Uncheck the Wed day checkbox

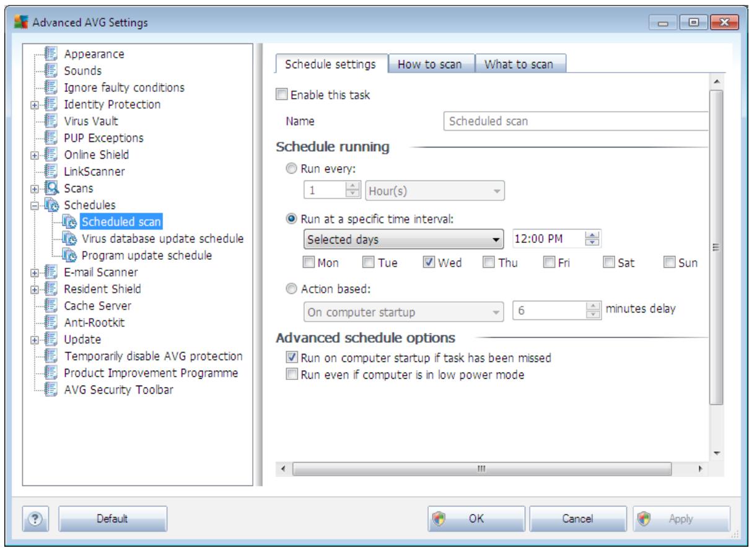tap(429, 262)
